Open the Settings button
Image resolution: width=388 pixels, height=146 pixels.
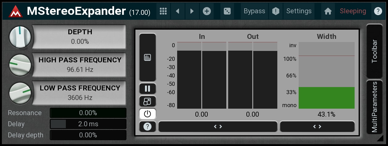coord(299,11)
